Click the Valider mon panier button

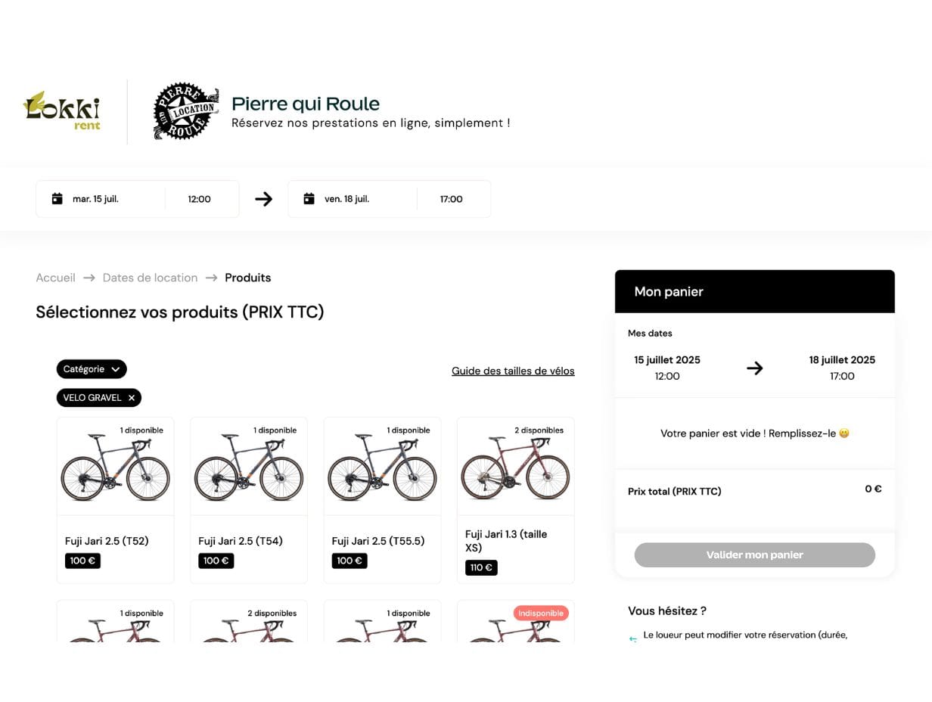755,554
